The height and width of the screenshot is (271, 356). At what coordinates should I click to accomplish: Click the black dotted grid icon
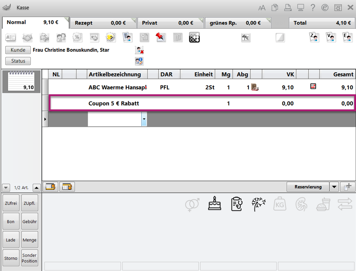click(x=194, y=37)
